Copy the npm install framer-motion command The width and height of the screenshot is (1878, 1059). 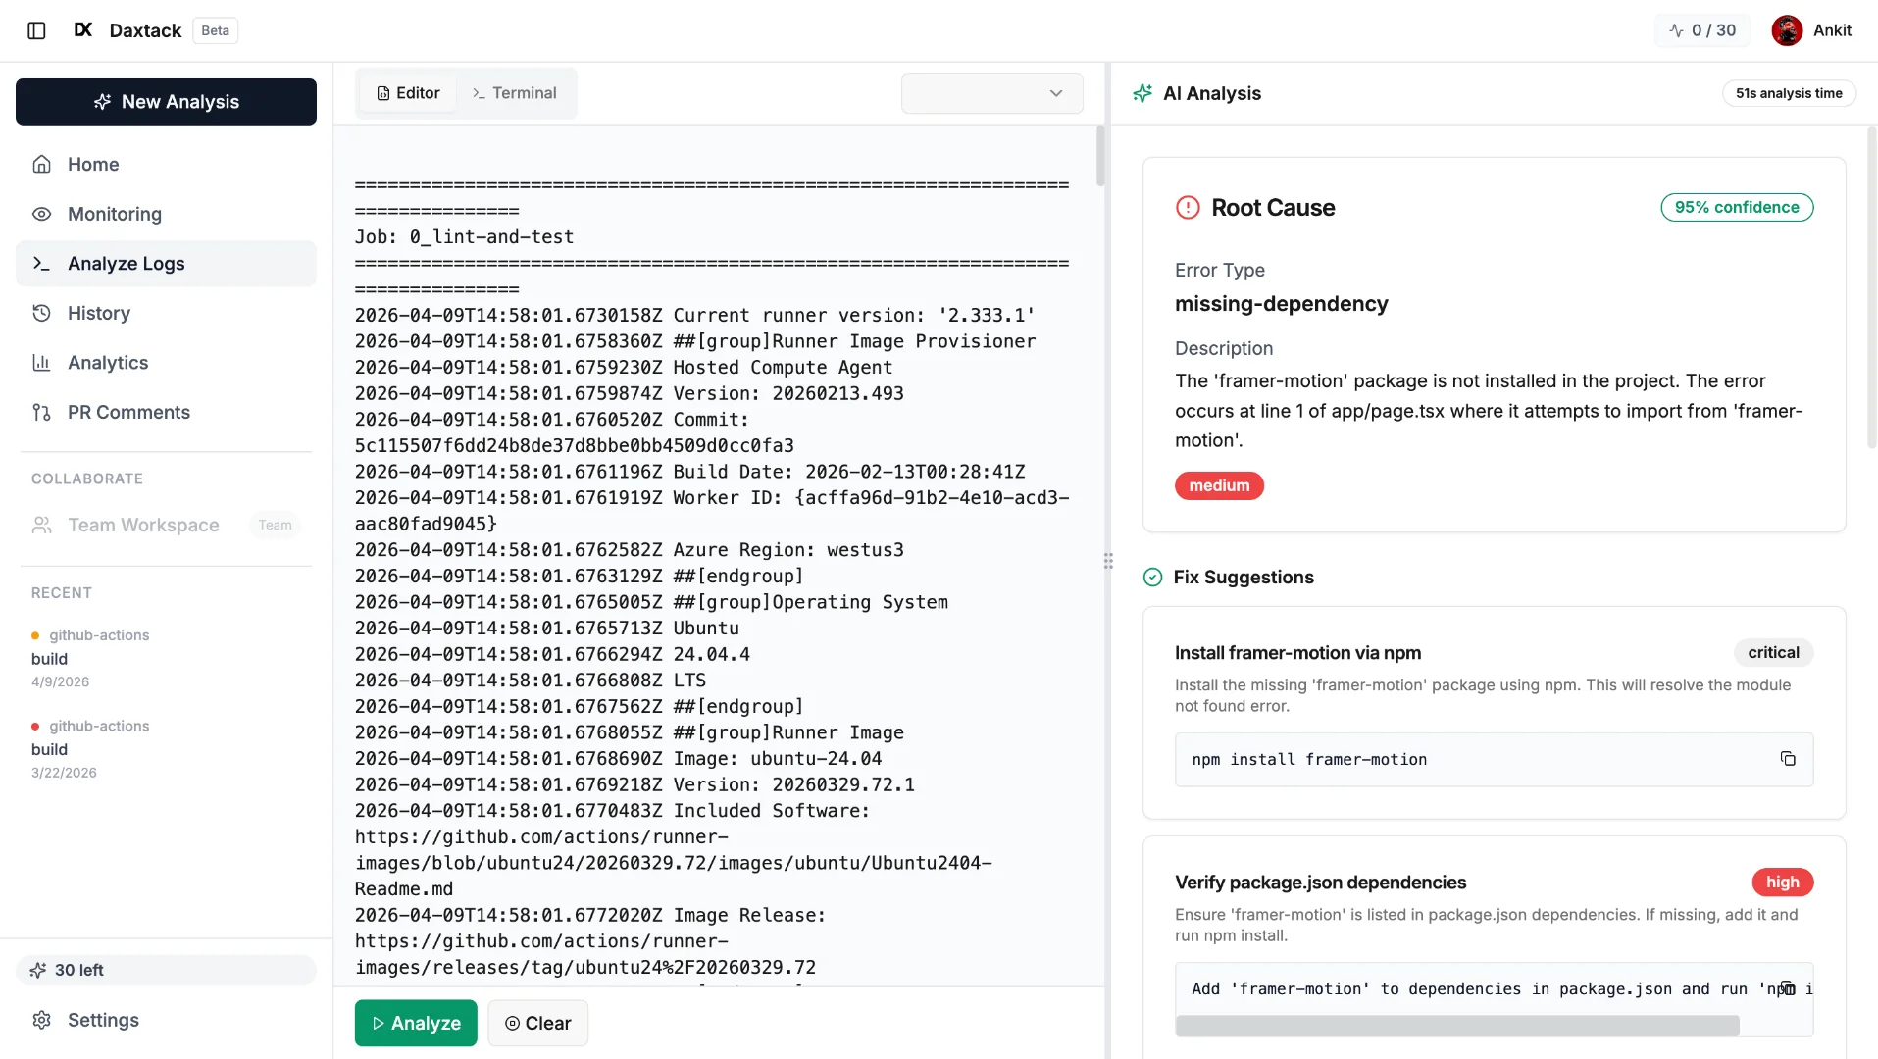click(x=1788, y=759)
